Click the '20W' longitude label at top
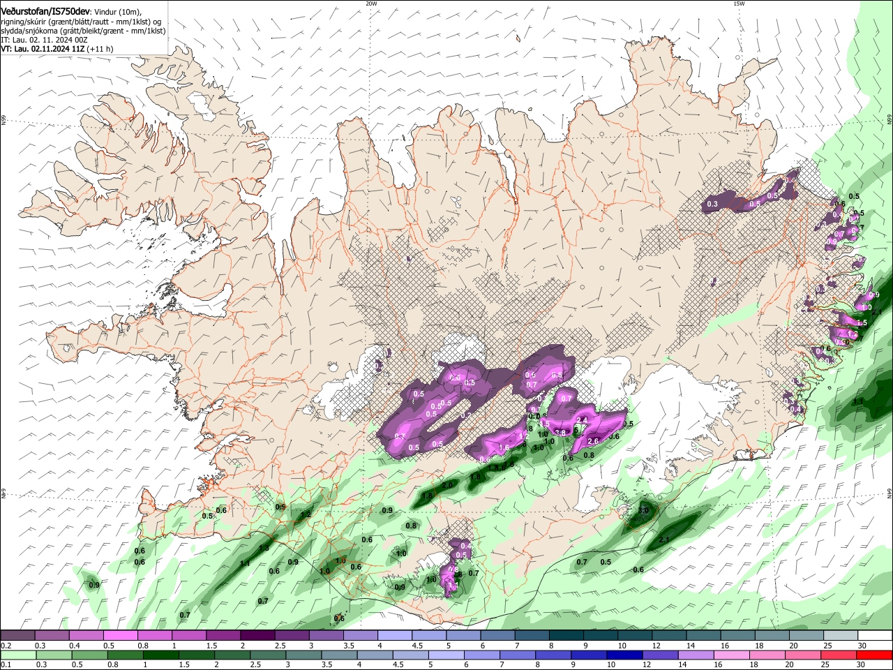The height and width of the screenshot is (670, 893). pyautogui.click(x=371, y=3)
